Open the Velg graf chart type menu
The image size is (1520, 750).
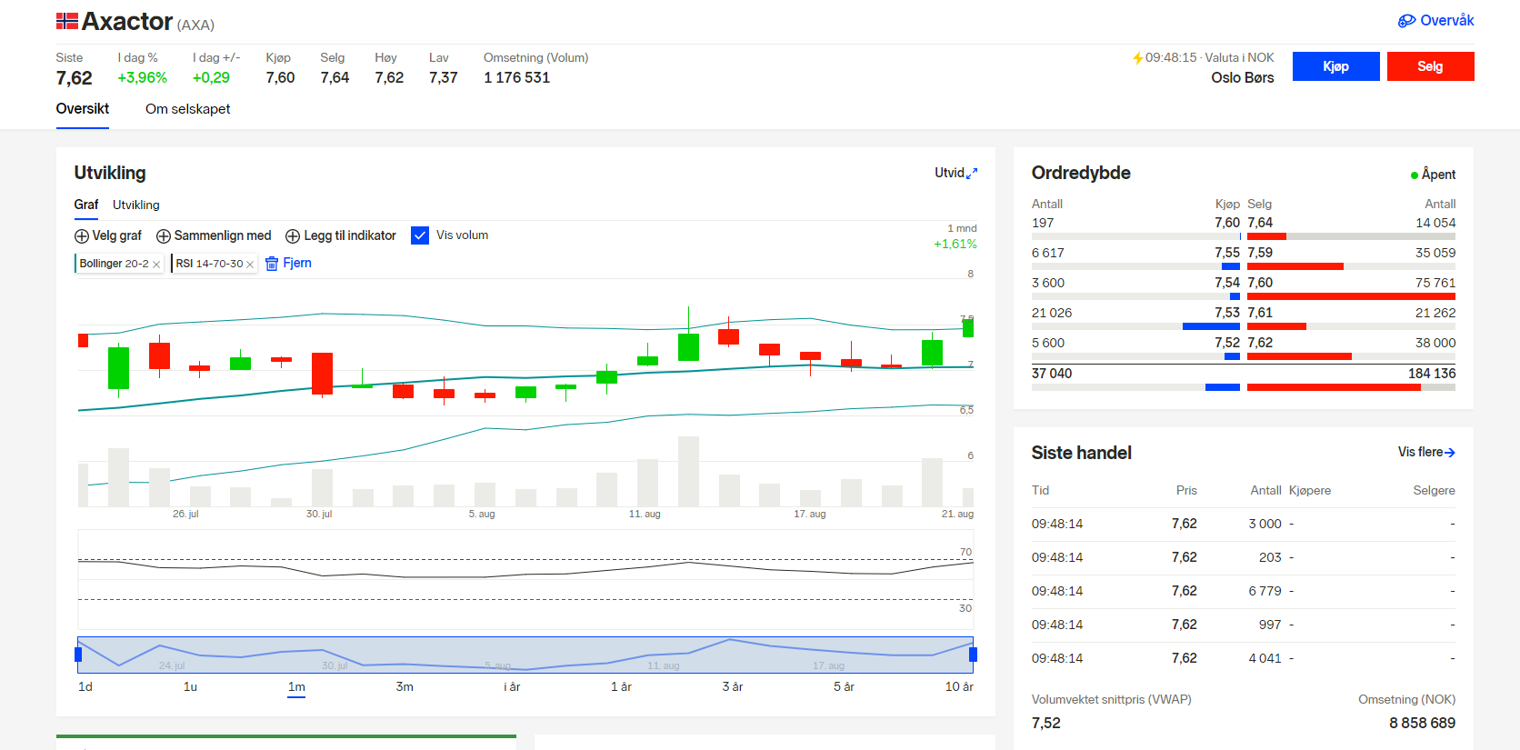[x=108, y=236]
